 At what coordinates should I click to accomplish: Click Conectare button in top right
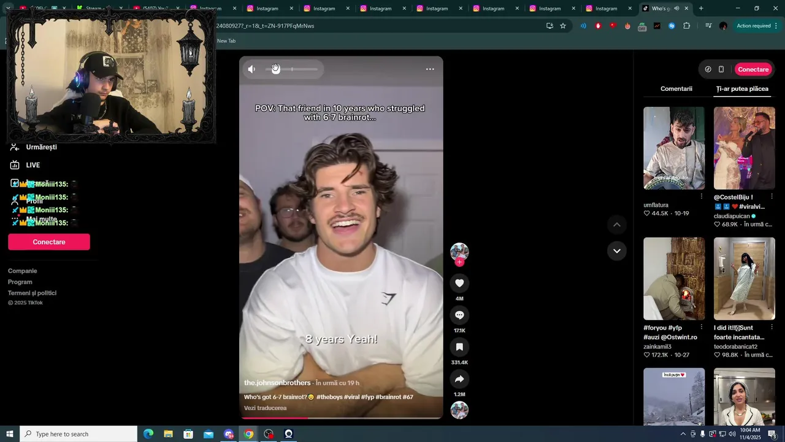point(753,69)
